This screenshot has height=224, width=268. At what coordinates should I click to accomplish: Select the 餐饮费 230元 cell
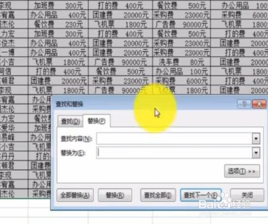58,24
